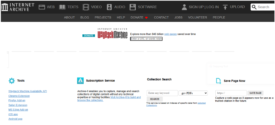Open the 'web pages' hyperlink

[x=170, y=34]
